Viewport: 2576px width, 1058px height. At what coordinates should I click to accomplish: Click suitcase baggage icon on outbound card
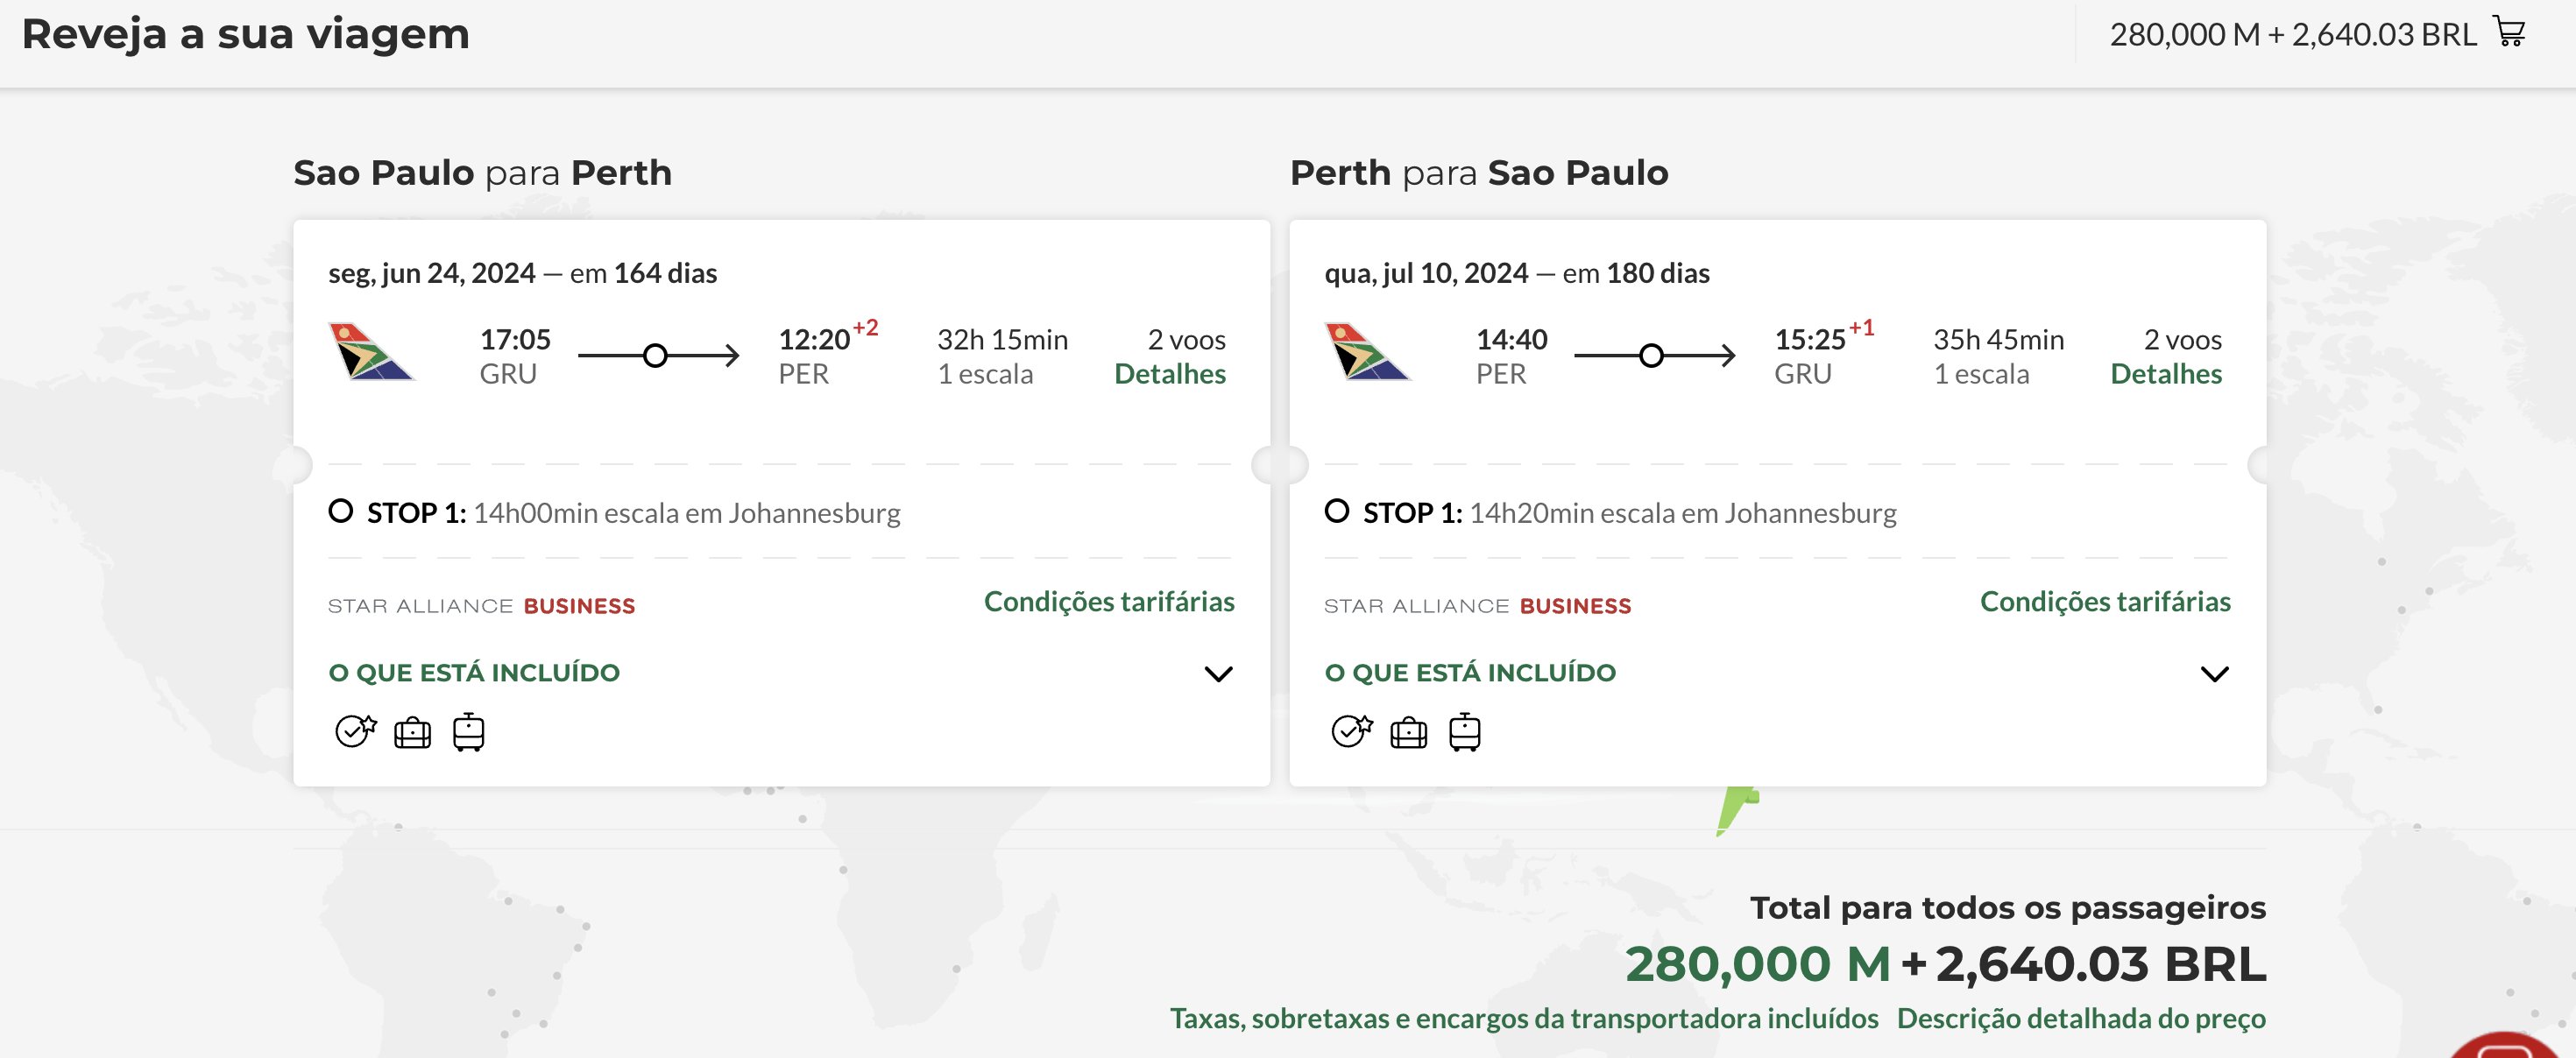click(x=412, y=734)
